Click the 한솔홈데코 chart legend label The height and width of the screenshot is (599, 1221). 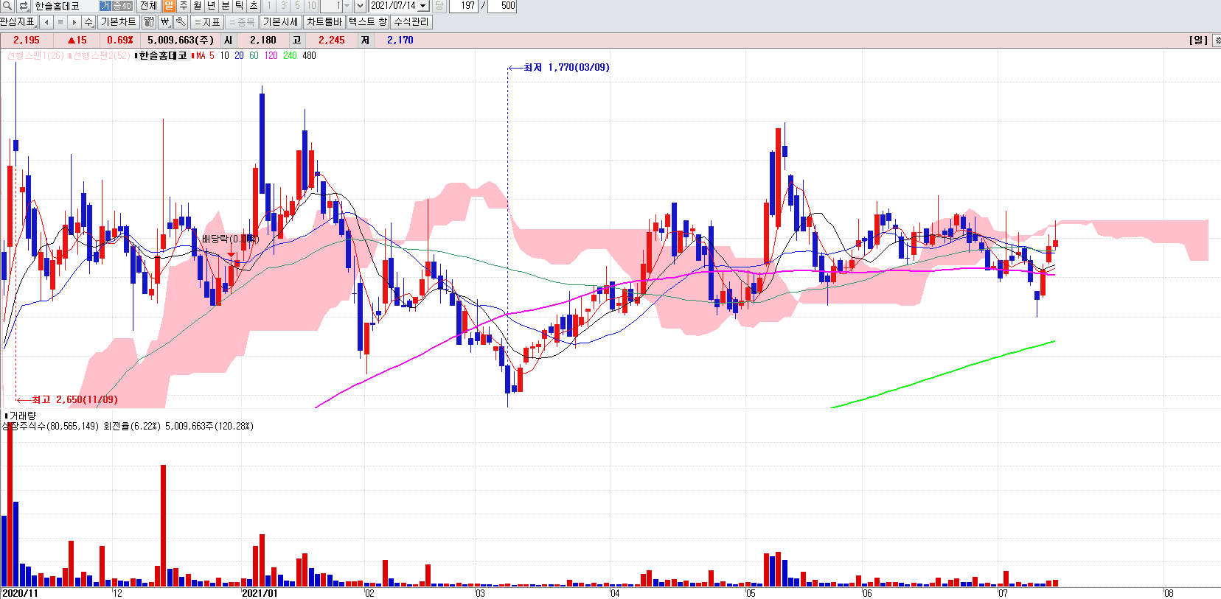pyautogui.click(x=163, y=56)
